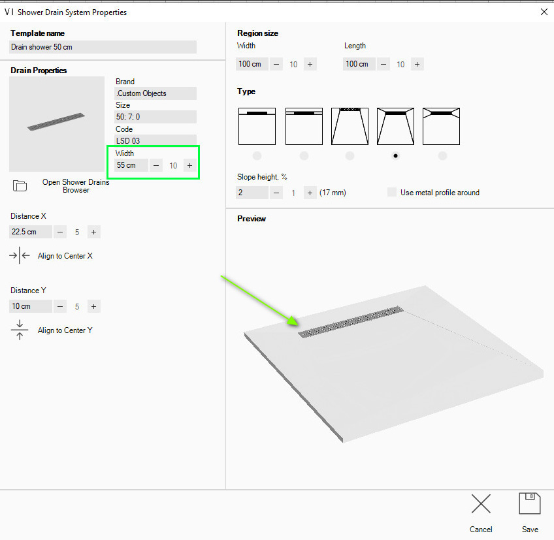Image resolution: width=554 pixels, height=540 pixels.
Task: Increase Region size Length with plus
Action: click(417, 64)
